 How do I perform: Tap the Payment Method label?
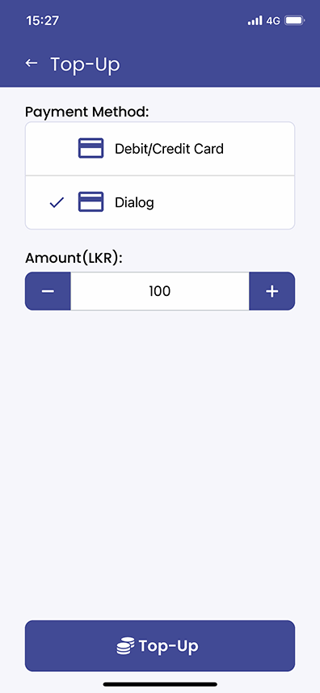pos(87,112)
